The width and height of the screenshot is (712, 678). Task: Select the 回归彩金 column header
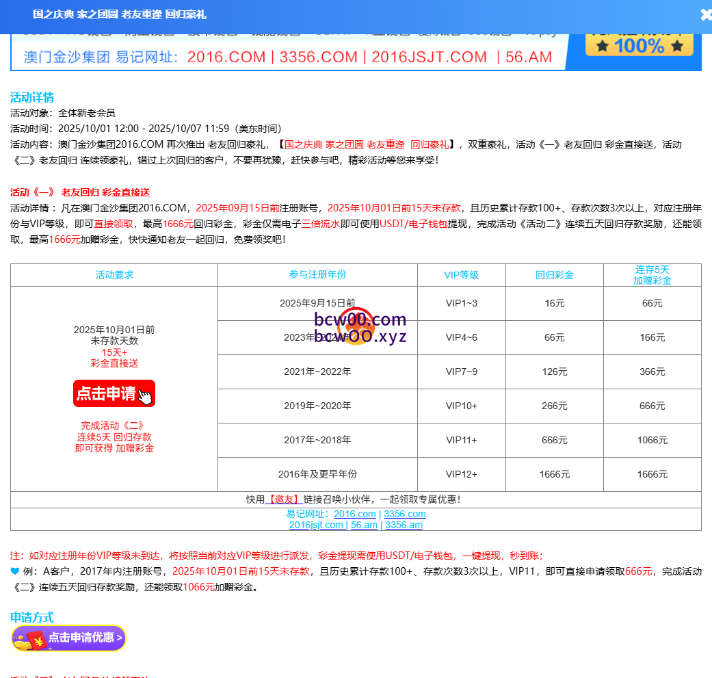coord(555,275)
